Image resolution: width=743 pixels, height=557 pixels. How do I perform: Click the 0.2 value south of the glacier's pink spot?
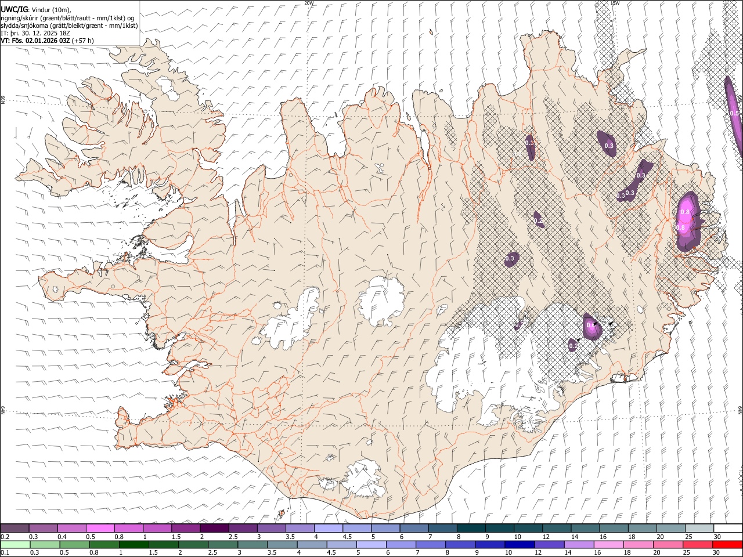click(573, 346)
